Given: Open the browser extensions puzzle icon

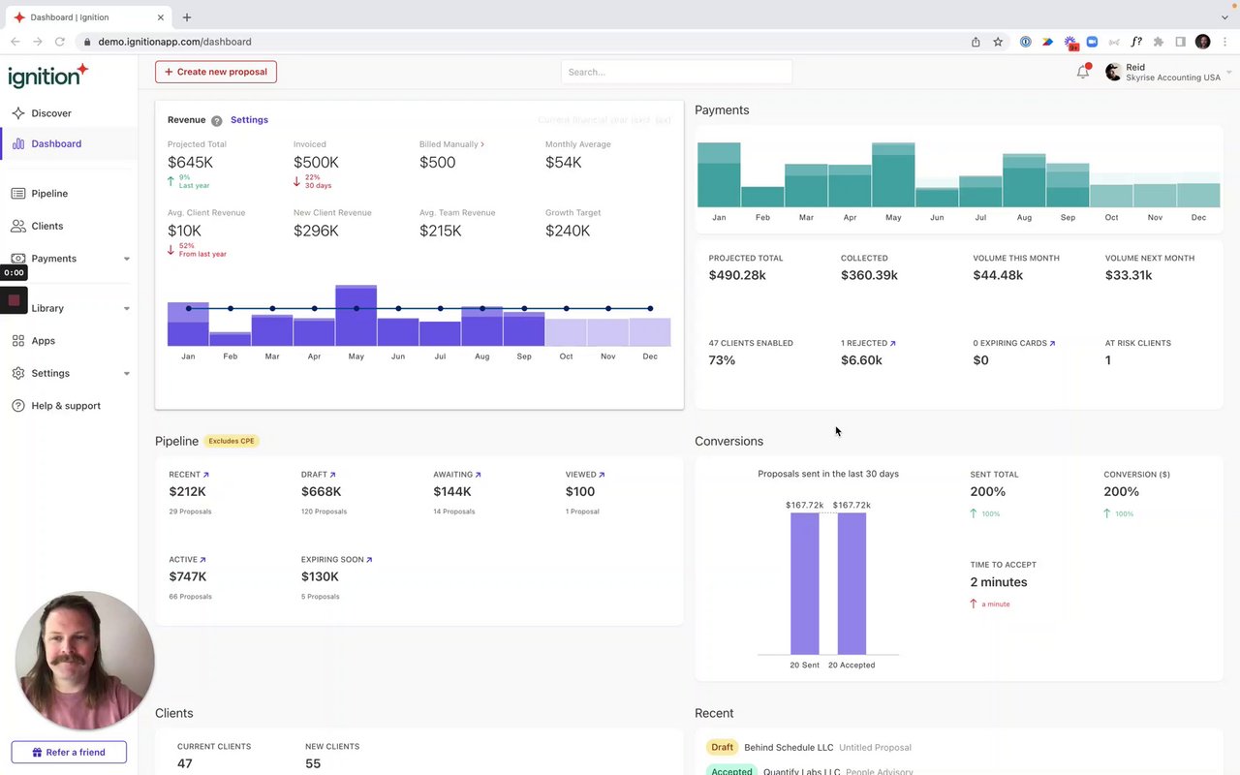Looking at the screenshot, I should [x=1158, y=42].
